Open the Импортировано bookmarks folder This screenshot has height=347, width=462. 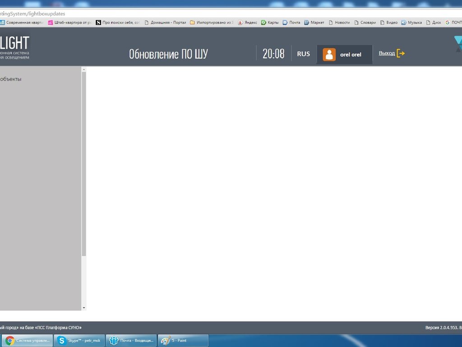[x=212, y=22]
